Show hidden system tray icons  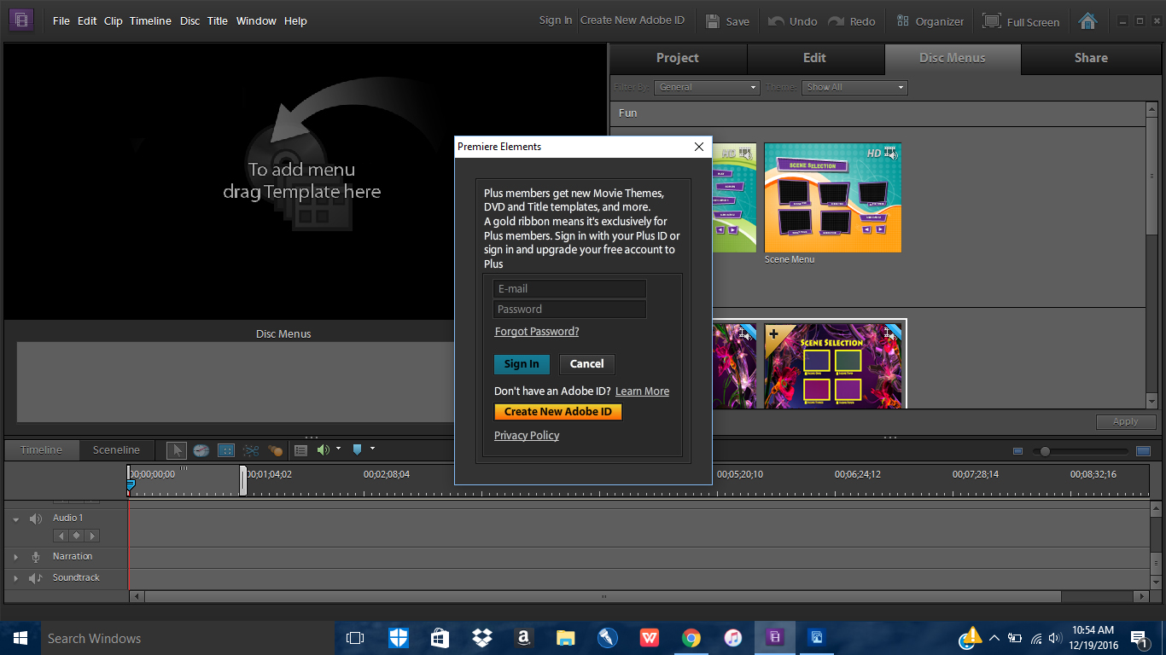(x=994, y=638)
